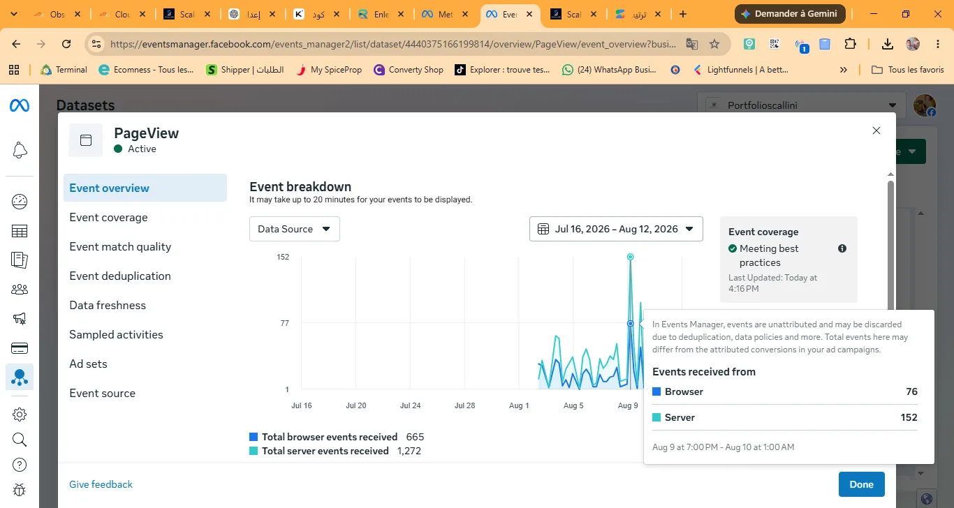The height and width of the screenshot is (508, 954).
Task: Click the QR code extension icon
Action: 775,44
